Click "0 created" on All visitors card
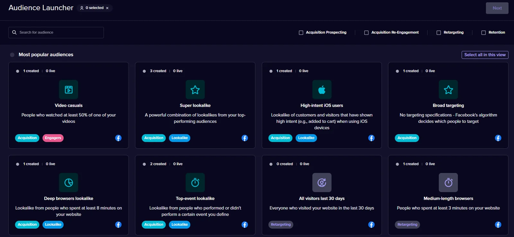514x237 pixels. [285, 164]
